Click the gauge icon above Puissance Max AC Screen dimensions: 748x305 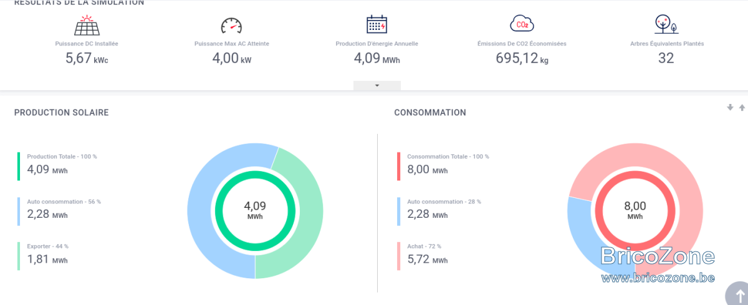(231, 26)
